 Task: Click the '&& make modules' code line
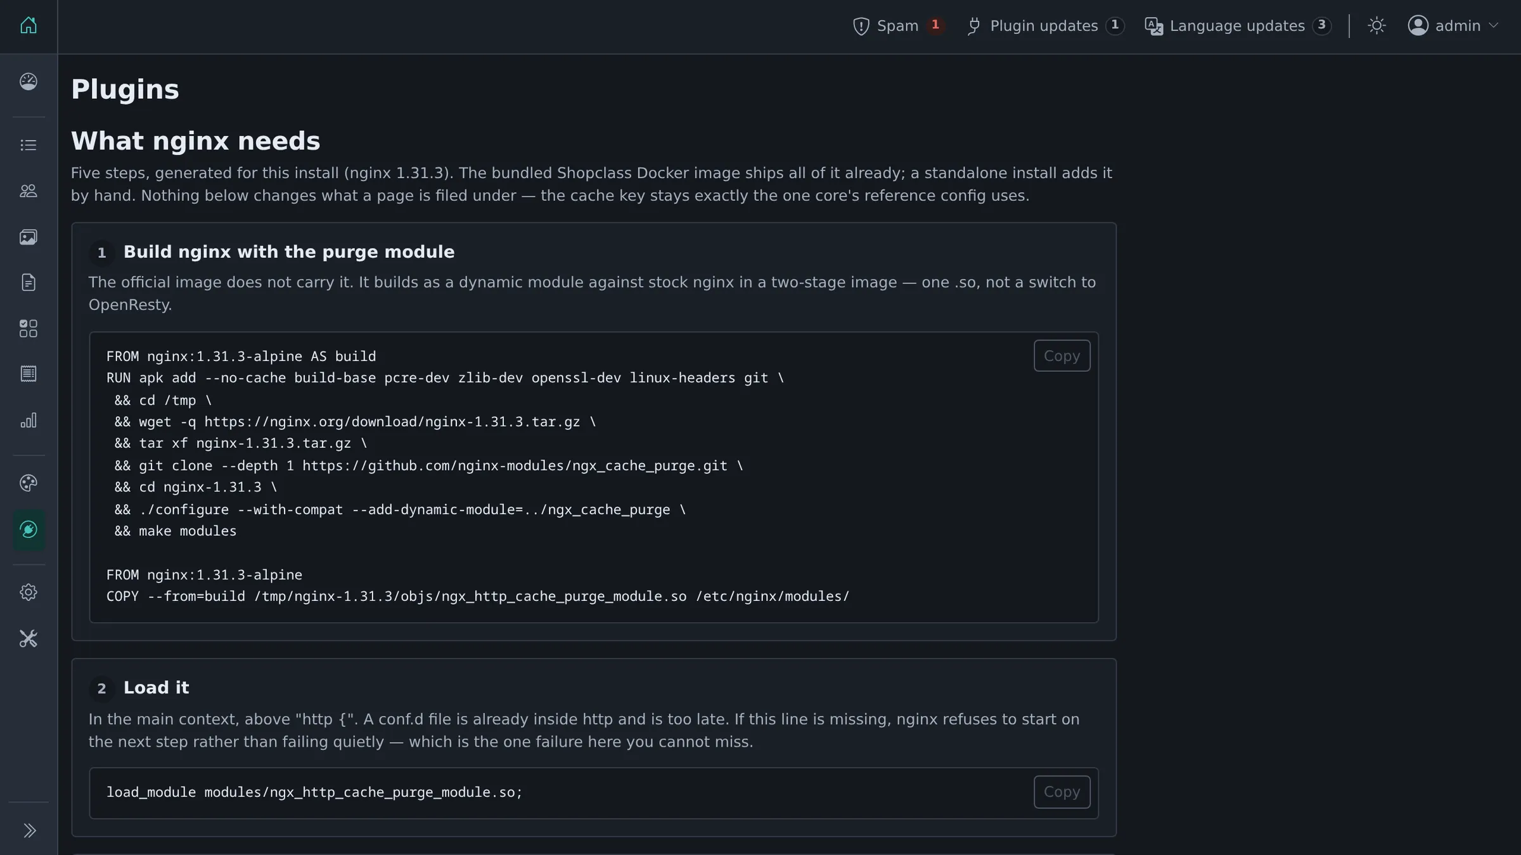pos(175,531)
